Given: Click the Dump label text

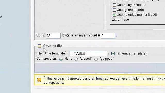Looking at the screenshot, I should pyautogui.click(x=41, y=35).
